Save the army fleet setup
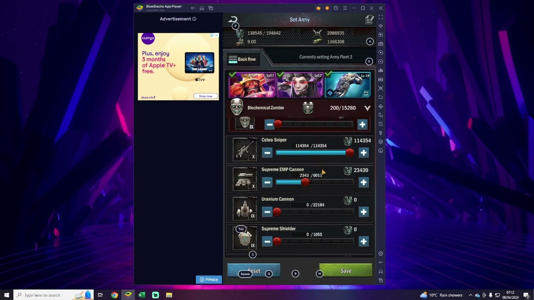 (345, 271)
